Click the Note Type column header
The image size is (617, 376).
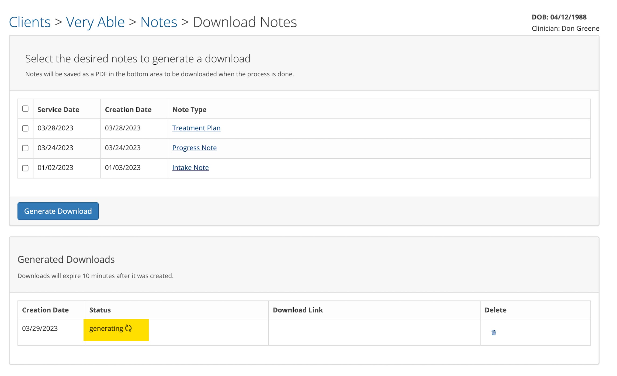click(189, 109)
